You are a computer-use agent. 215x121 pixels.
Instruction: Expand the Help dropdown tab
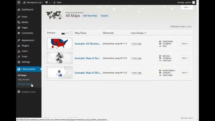point(187,7)
